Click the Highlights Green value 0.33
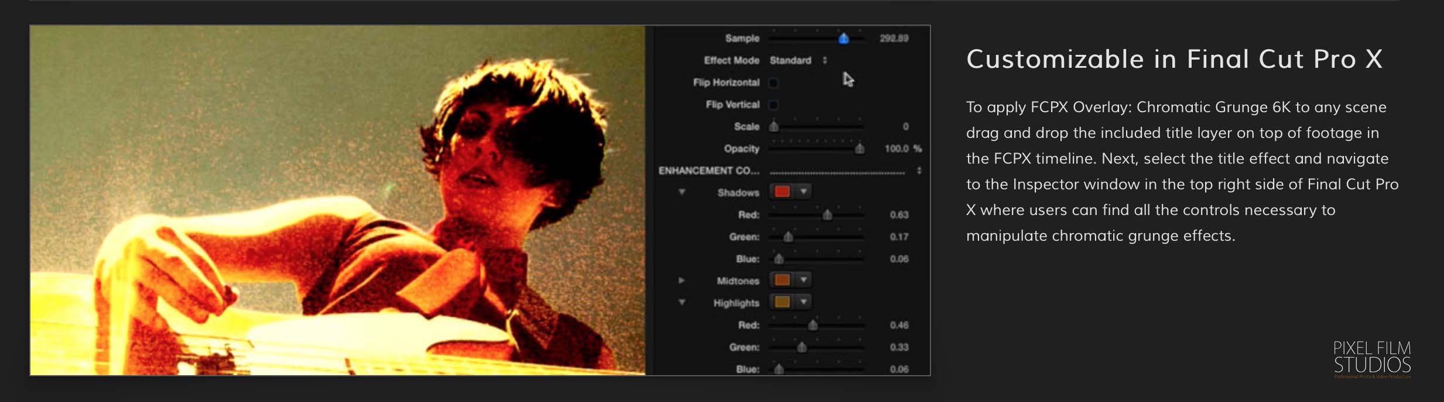The image size is (1444, 402). coord(899,347)
